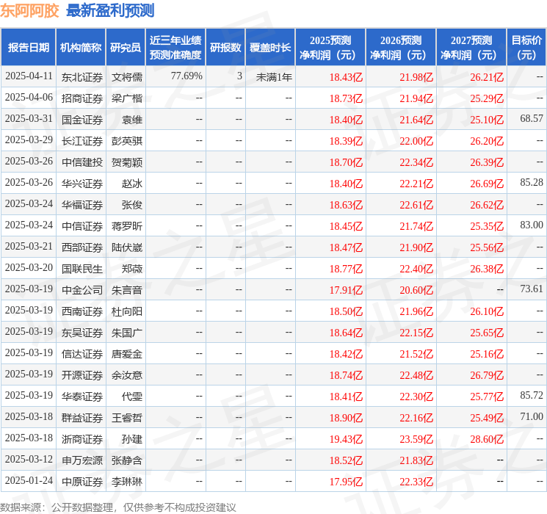Click analyst name 张静含

[127, 460]
